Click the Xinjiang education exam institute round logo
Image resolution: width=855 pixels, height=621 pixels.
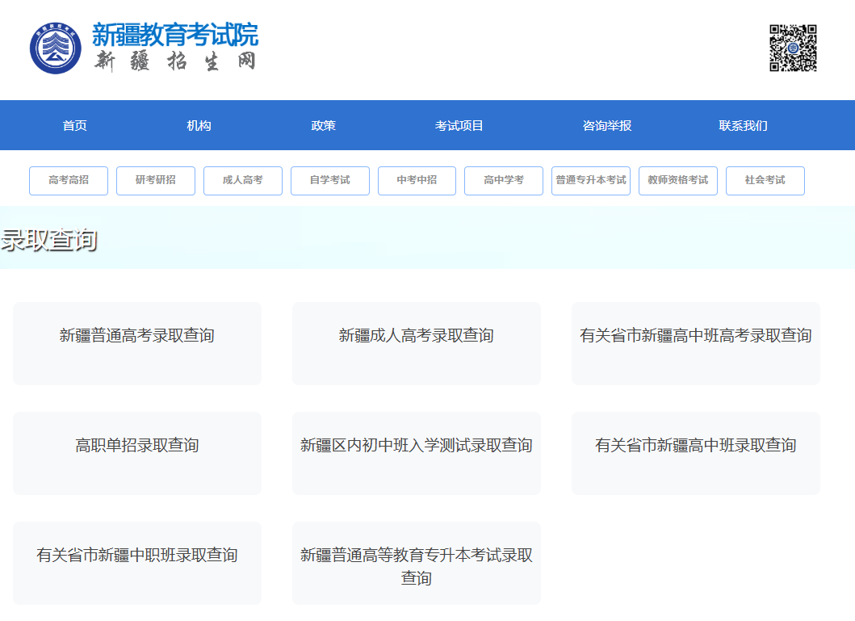tap(56, 48)
